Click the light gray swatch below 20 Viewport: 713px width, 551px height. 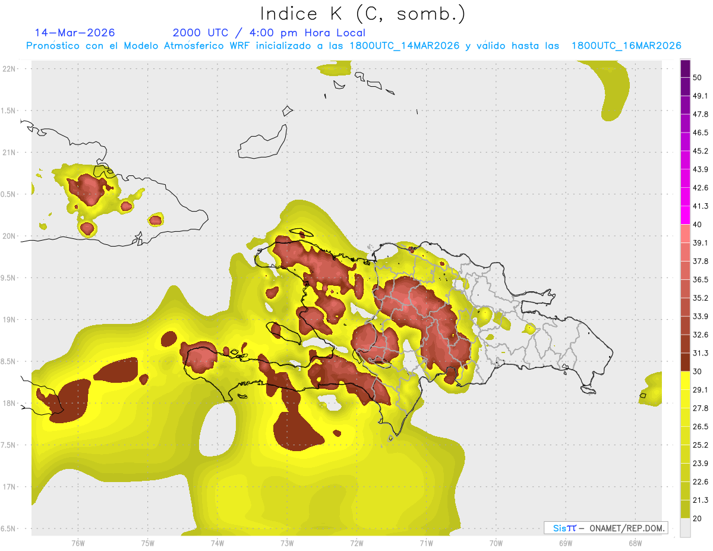pos(685,527)
